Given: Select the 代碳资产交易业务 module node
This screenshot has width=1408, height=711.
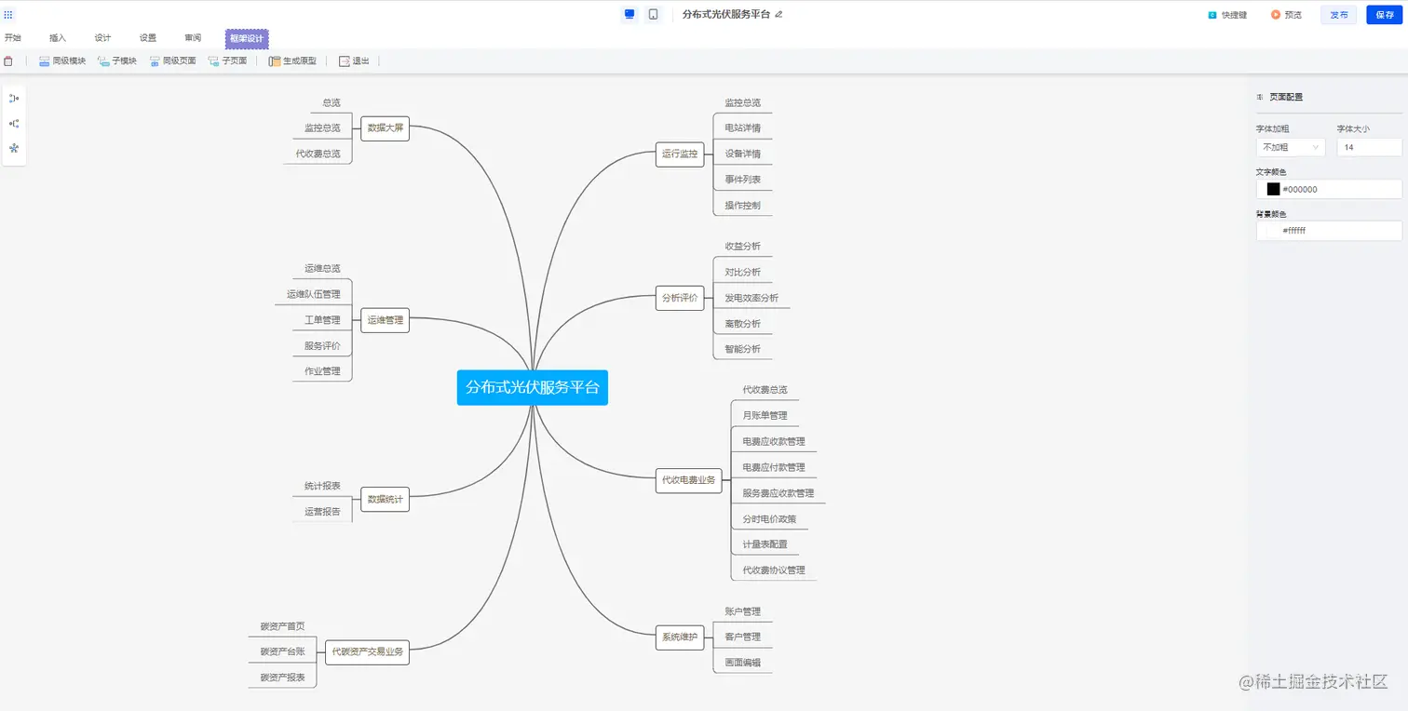Looking at the screenshot, I should point(368,652).
